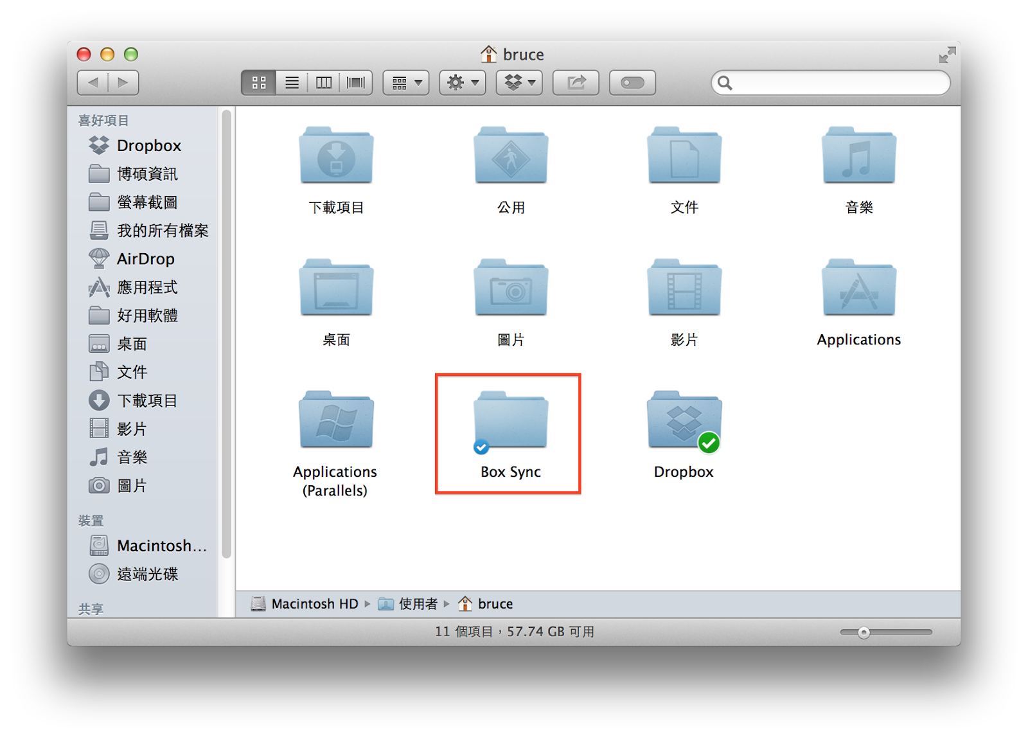Open the arrange items dropdown

pos(406,82)
